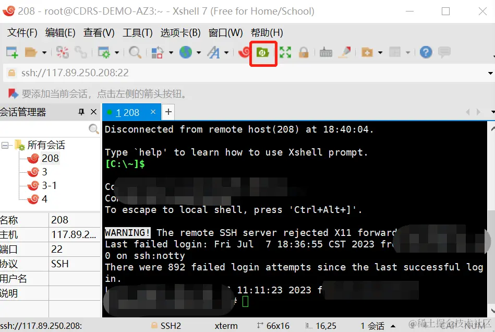Image resolution: width=495 pixels, height=332 pixels.
Task: Select session 3 in the tree
Action: [x=44, y=172]
